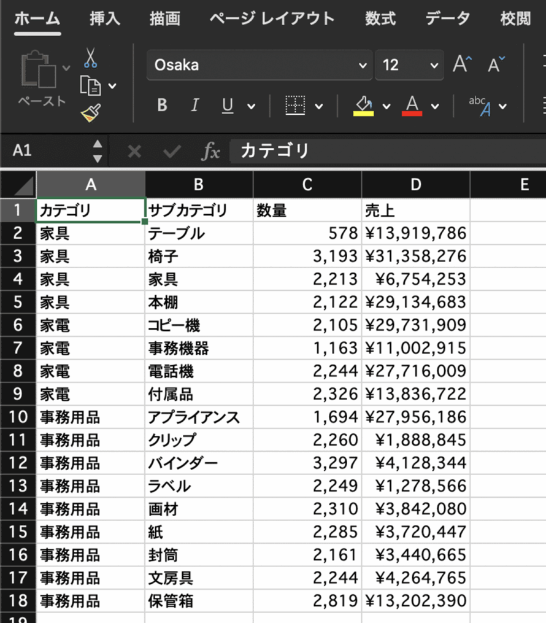
Task: Switch to the 挿入 tab
Action: pyautogui.click(x=105, y=18)
